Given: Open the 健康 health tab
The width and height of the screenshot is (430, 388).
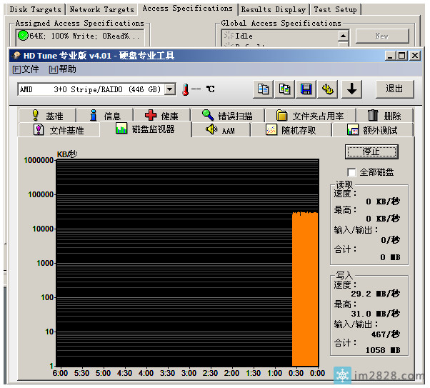Looking at the screenshot, I should click(x=161, y=116).
